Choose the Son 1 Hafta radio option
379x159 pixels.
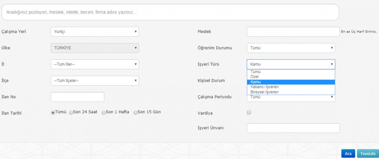click(104, 112)
